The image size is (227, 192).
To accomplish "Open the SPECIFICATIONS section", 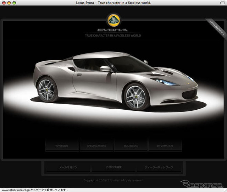I will pyautogui.click(x=96, y=146).
